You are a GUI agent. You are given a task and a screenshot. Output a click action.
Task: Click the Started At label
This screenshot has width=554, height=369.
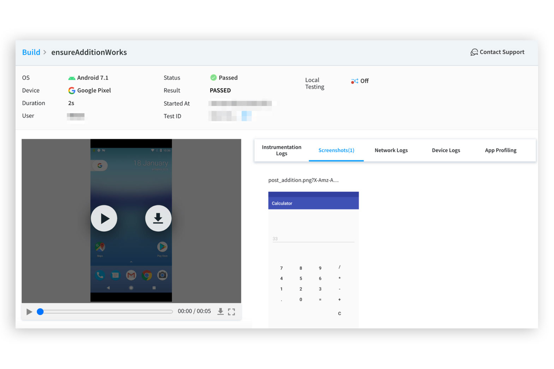[177, 104]
